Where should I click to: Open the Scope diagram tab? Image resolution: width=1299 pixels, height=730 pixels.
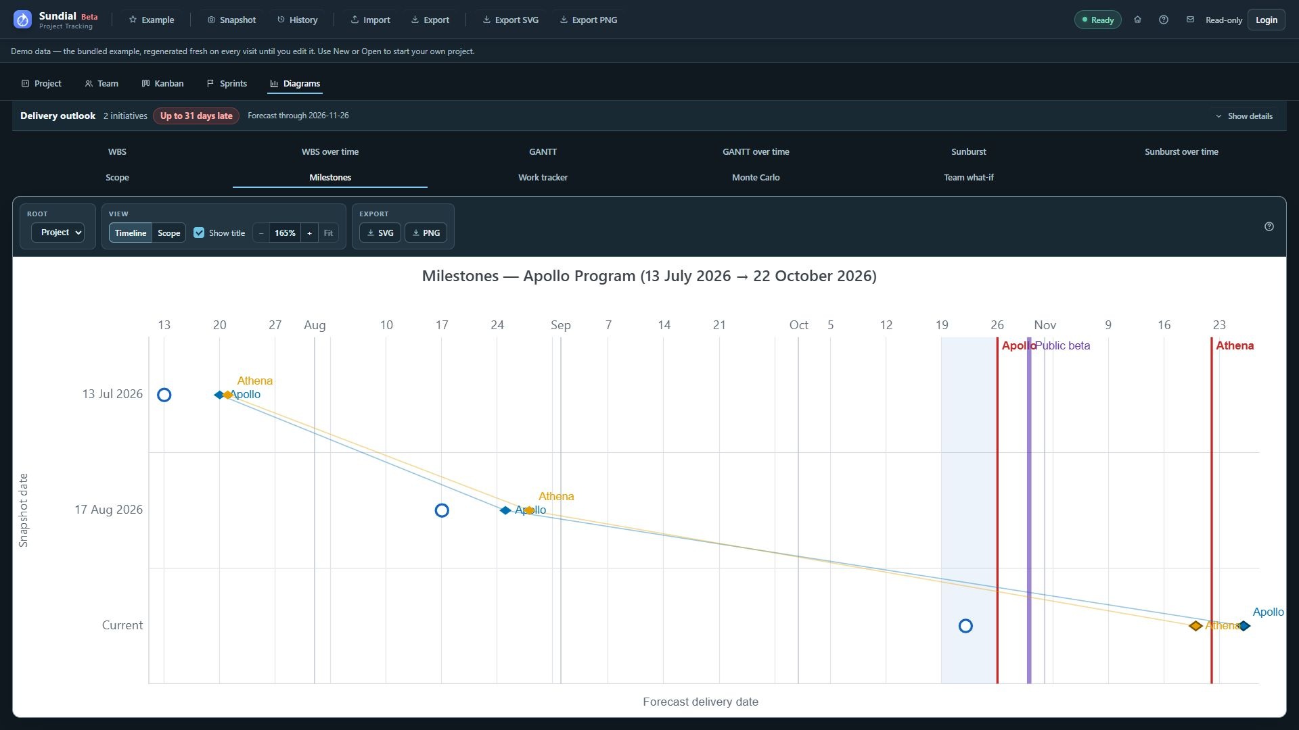[117, 178]
